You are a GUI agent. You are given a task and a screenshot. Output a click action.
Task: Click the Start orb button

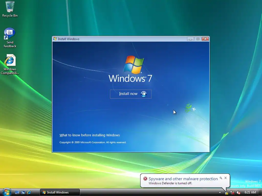6,192
